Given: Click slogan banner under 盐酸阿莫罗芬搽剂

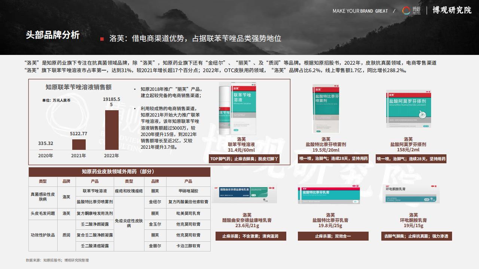Looking at the screenshot, I should [x=411, y=159].
